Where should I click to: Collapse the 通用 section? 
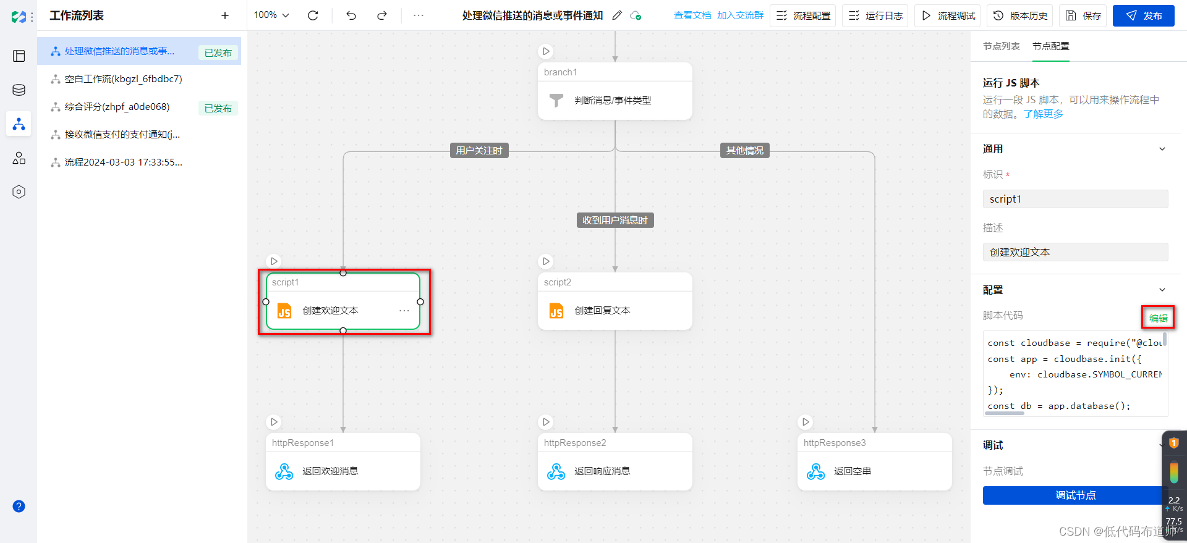coord(1162,149)
